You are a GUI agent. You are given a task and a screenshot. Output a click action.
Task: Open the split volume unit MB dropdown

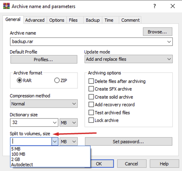pyautogui.click(x=69, y=141)
